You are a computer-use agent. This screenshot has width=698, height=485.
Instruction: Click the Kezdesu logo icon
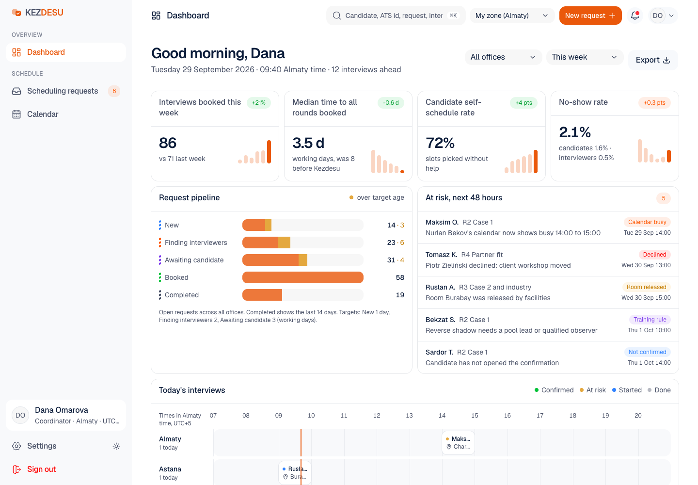(x=16, y=13)
